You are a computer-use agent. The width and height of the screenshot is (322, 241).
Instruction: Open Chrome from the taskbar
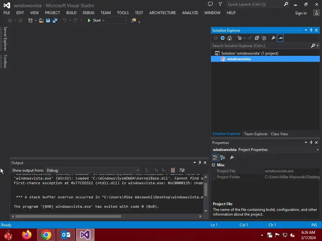(46, 235)
